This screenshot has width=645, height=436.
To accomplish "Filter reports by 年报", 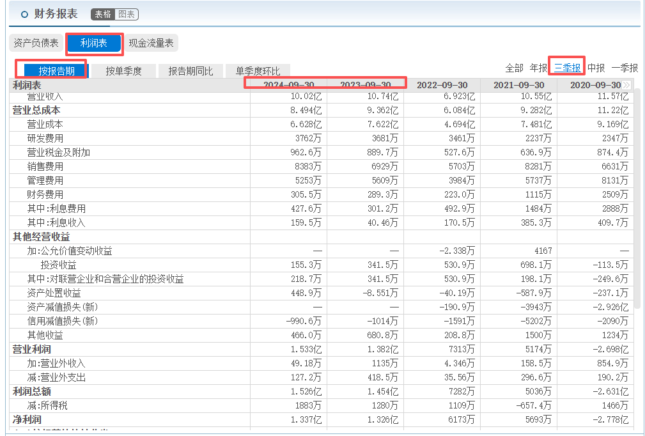I will (x=538, y=68).
